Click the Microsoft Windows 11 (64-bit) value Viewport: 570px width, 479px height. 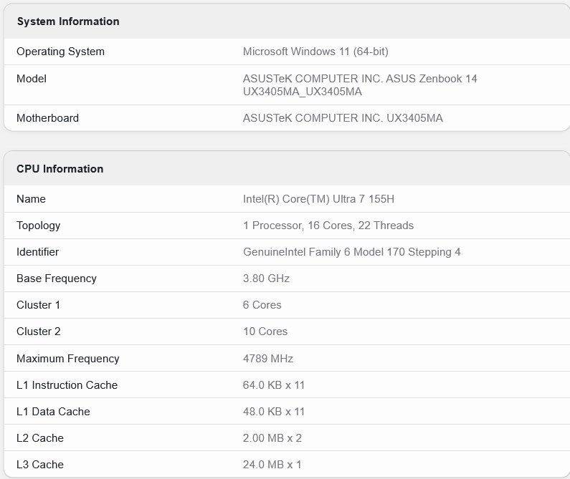tap(315, 52)
